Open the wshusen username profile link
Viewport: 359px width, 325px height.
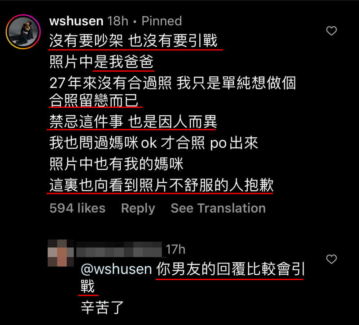click(76, 21)
